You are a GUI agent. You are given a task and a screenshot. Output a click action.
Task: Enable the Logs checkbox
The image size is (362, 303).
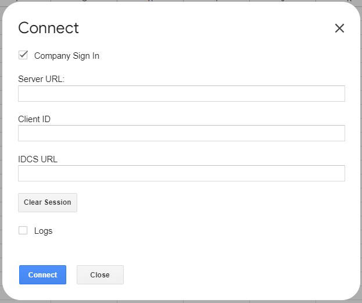(x=23, y=230)
